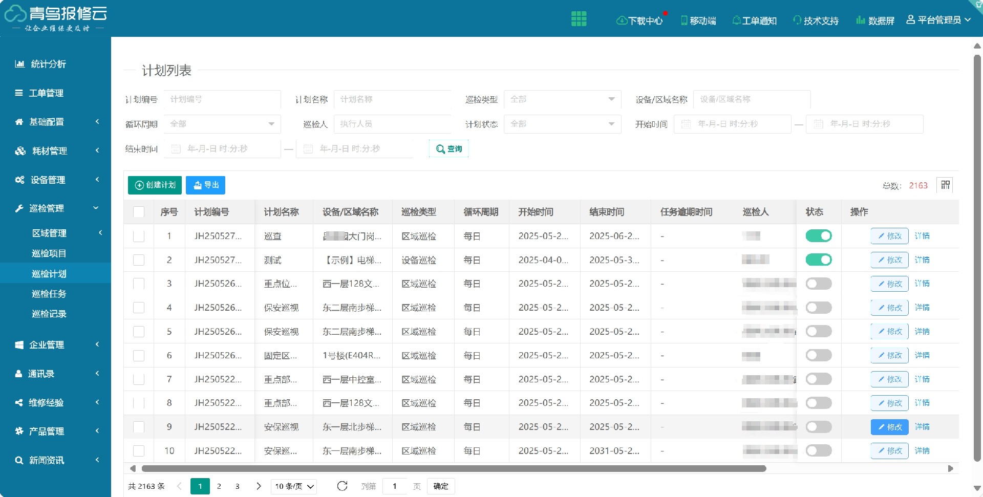Open the 移动端 mobile access icon
This screenshot has width=983, height=497.
pyautogui.click(x=683, y=20)
